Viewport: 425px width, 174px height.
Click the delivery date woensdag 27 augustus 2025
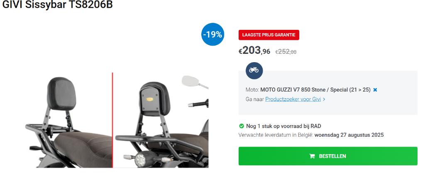[349, 135]
